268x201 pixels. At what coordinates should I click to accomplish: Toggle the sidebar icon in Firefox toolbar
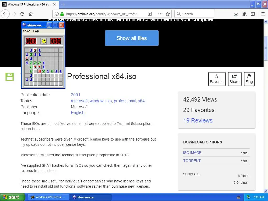tap(253, 14)
